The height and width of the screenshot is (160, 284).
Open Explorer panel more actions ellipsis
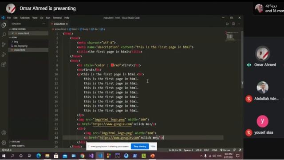pos(43,24)
